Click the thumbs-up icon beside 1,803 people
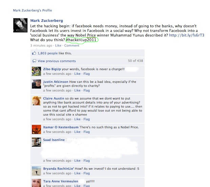The image size is (210, 187). point(34,53)
